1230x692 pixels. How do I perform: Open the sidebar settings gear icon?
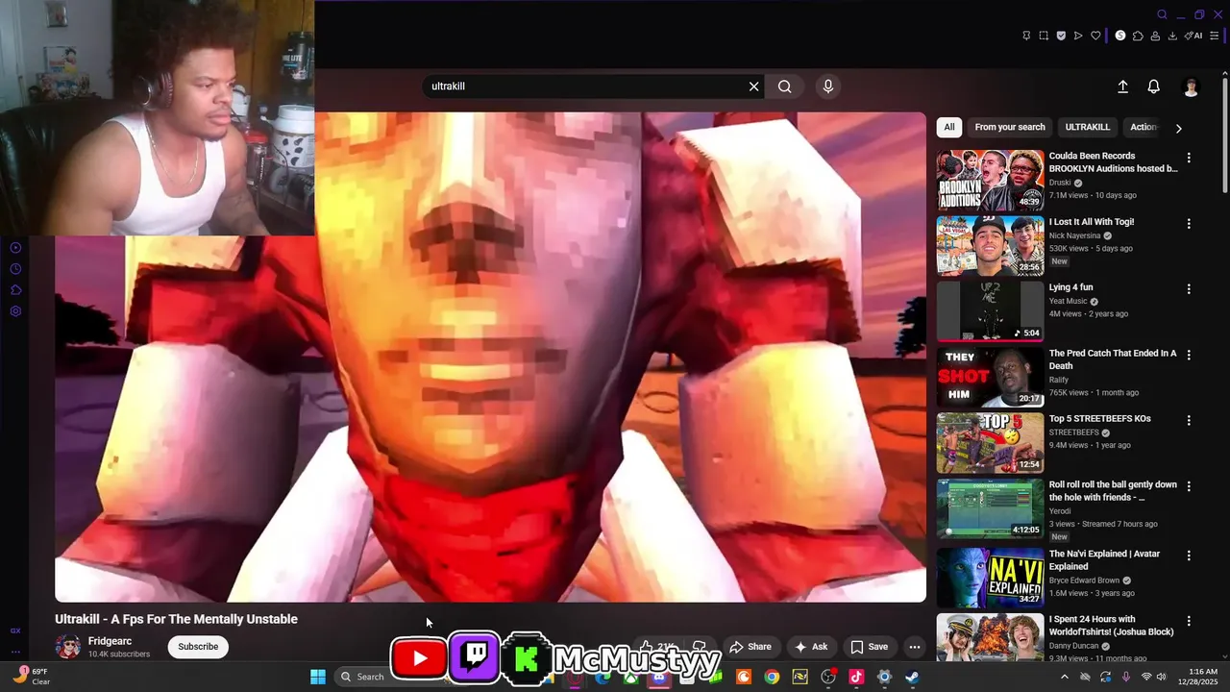point(15,311)
